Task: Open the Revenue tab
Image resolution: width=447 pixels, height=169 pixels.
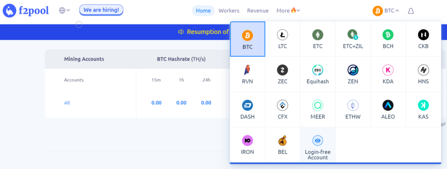Action: [258, 10]
